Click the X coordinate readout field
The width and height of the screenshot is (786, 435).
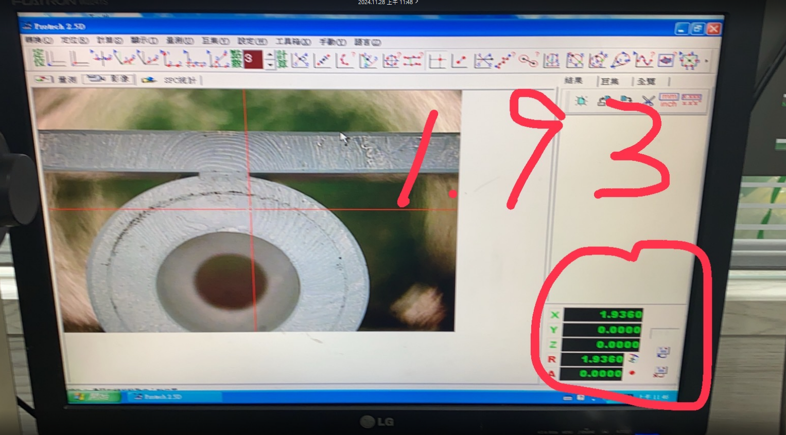(603, 314)
